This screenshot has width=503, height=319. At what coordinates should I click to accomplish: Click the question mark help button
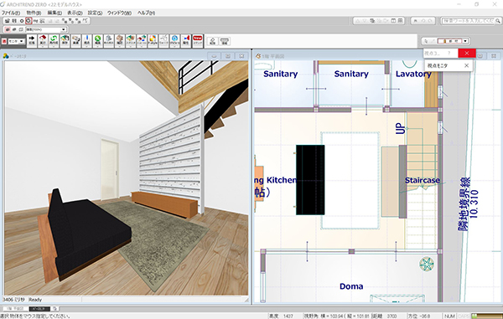[x=449, y=54]
